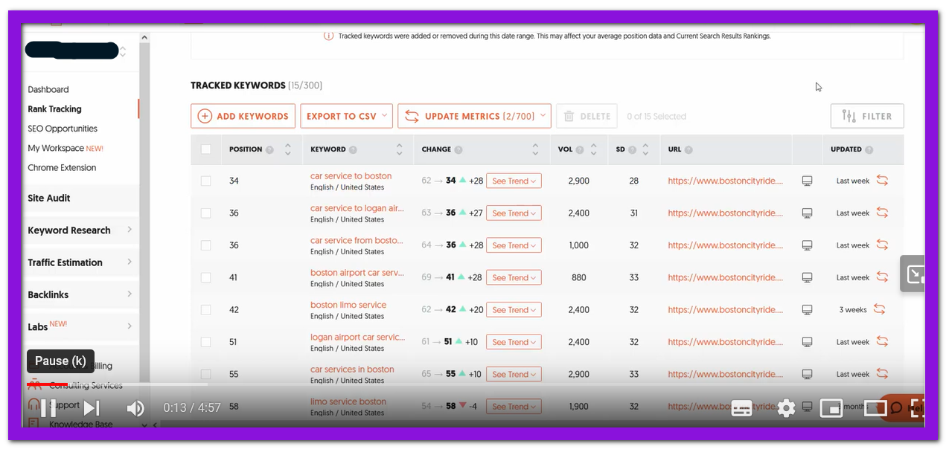Refresh metrics for car service to logan air row

pyautogui.click(x=882, y=213)
